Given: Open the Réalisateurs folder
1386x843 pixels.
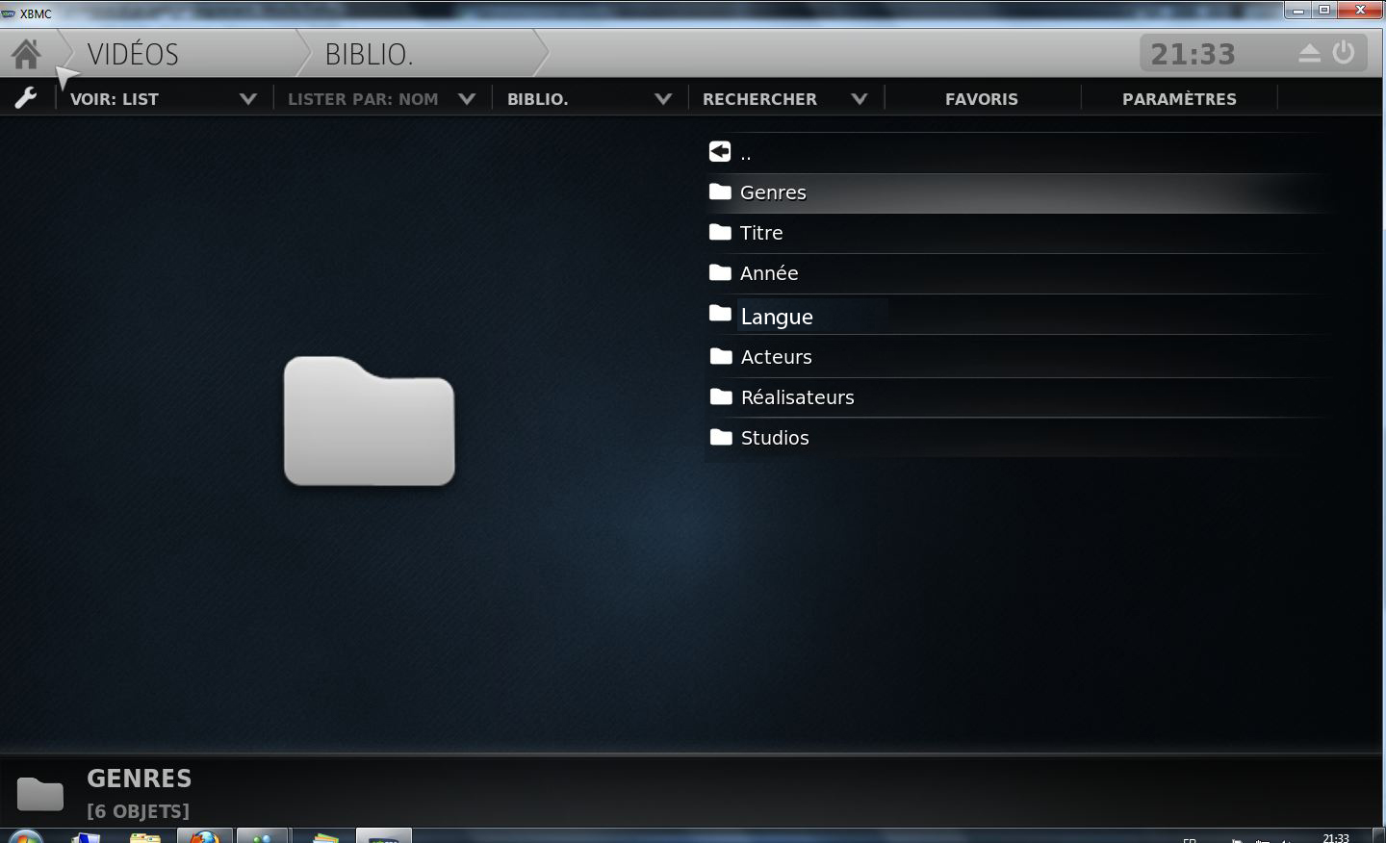Looking at the screenshot, I should pyautogui.click(x=797, y=397).
